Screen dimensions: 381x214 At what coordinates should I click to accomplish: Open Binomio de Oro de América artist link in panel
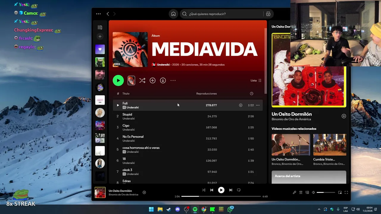291,119
